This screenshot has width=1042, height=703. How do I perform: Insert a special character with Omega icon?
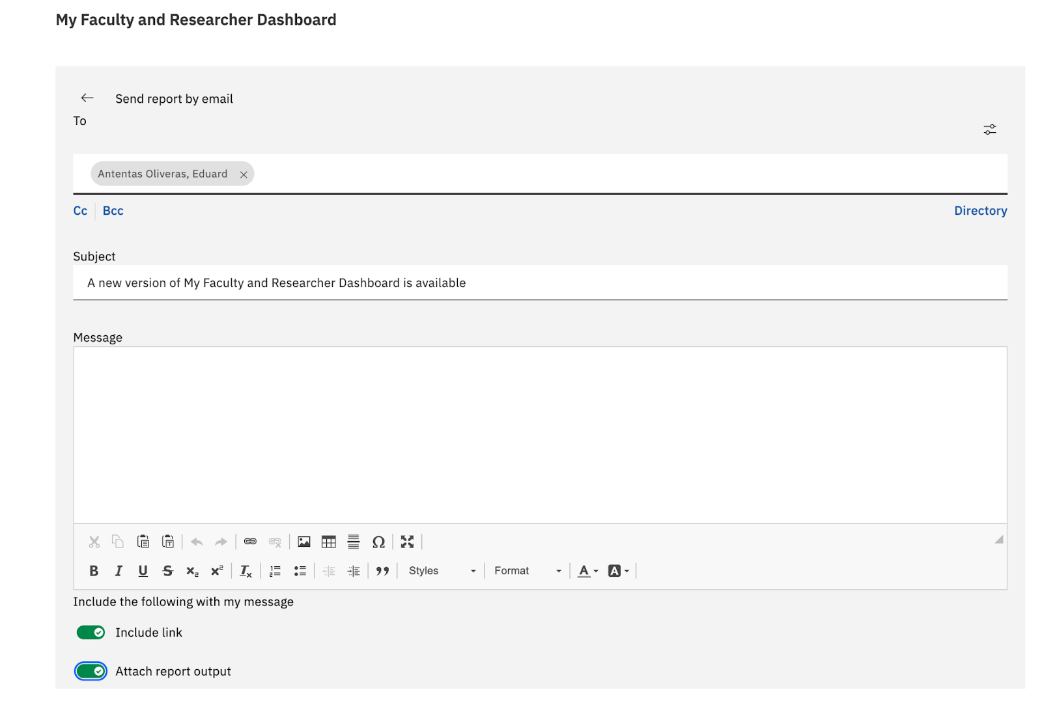378,542
